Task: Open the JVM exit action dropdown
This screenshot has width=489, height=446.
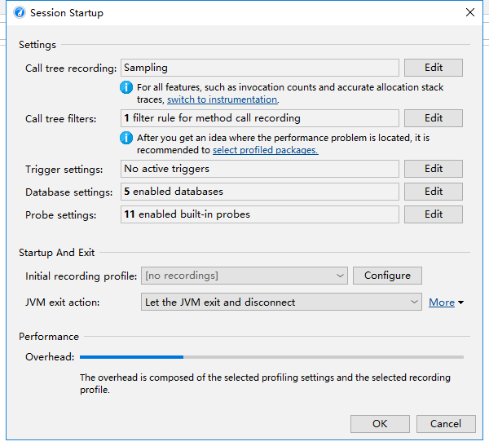Action: click(281, 302)
